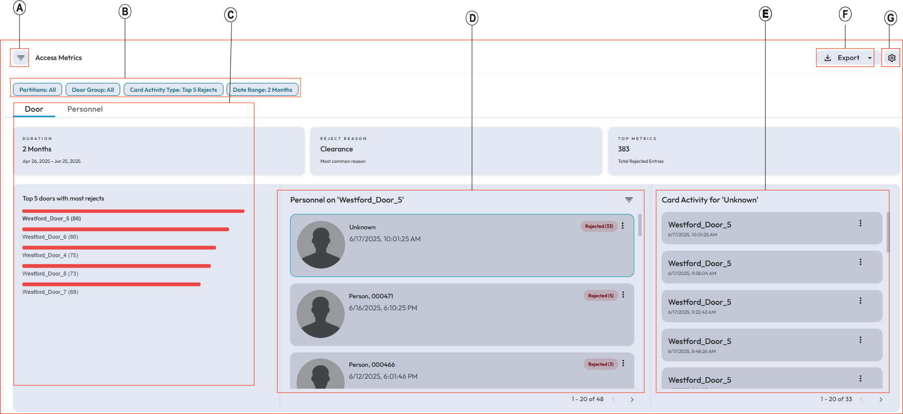This screenshot has width=903, height=414.
Task: Select the Door tab
Action: point(34,109)
